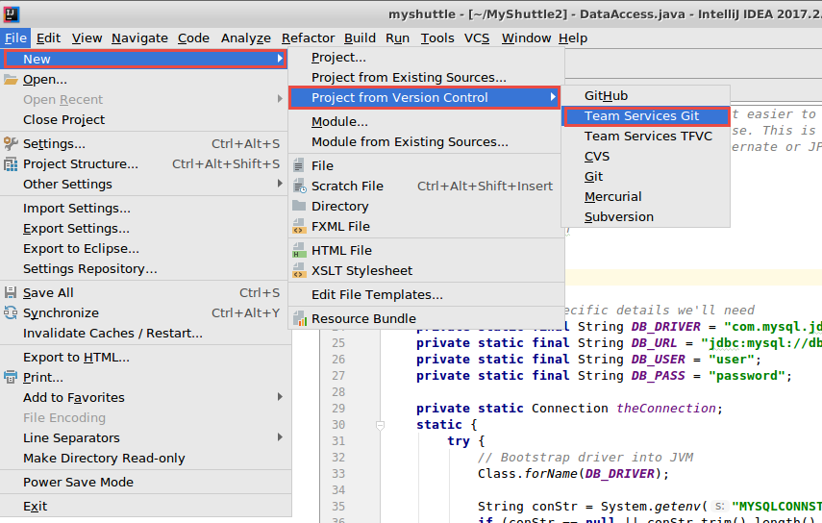
Task: Click the Synchronize refresh icon
Action: point(11,312)
